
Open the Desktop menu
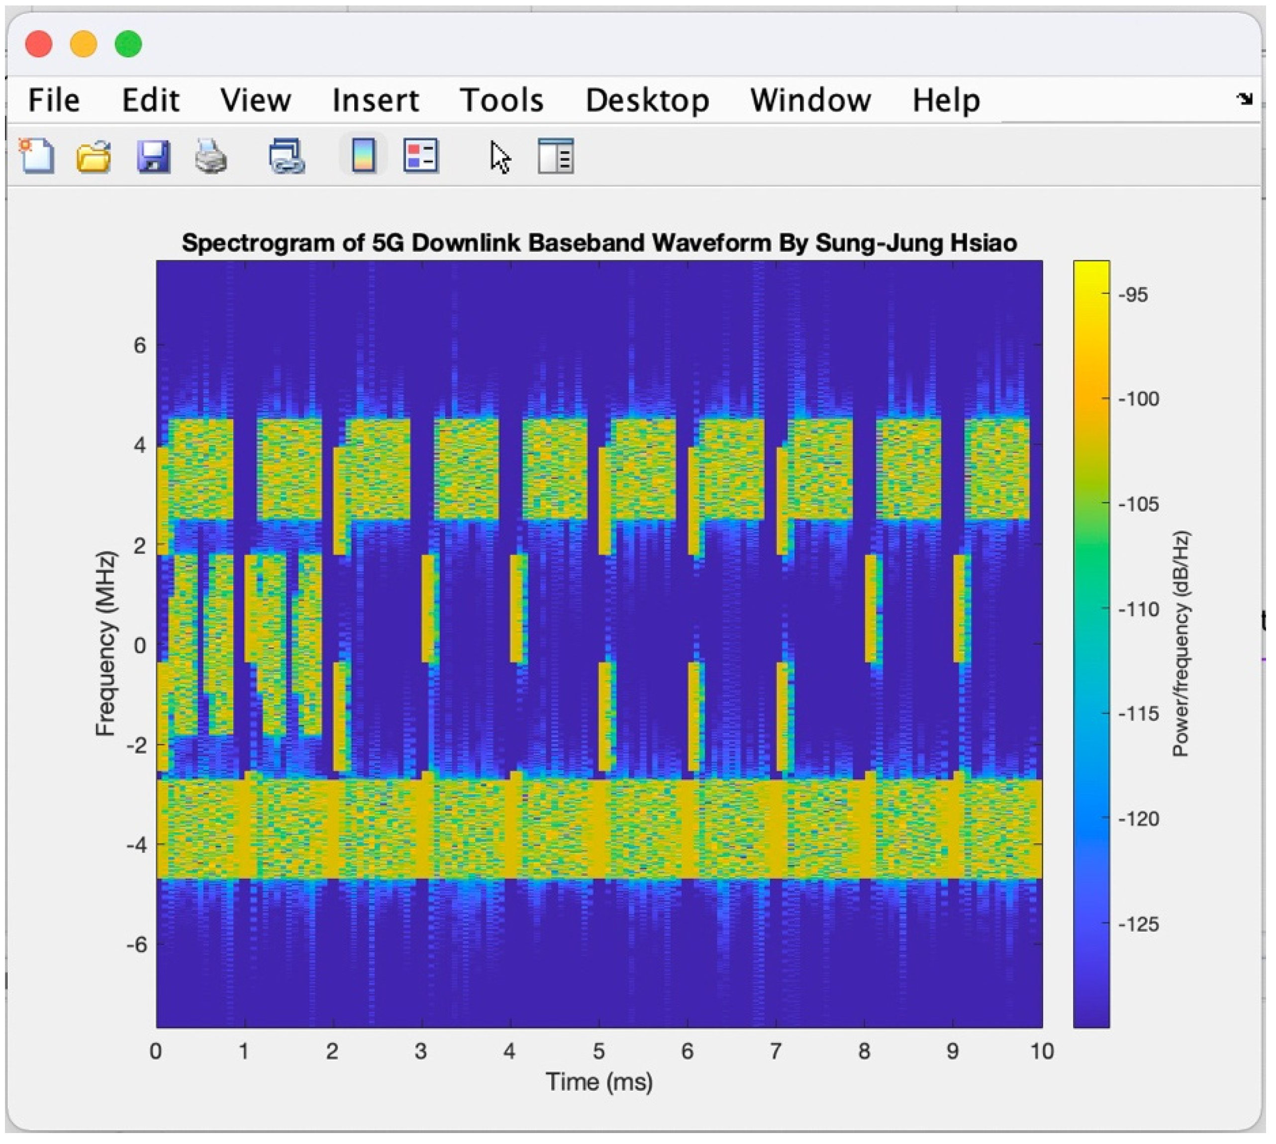click(x=647, y=101)
